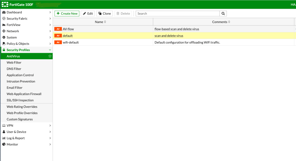The width and height of the screenshot is (296, 161).
Task: Click the Dashboard gauge icon
Action: point(4,12)
